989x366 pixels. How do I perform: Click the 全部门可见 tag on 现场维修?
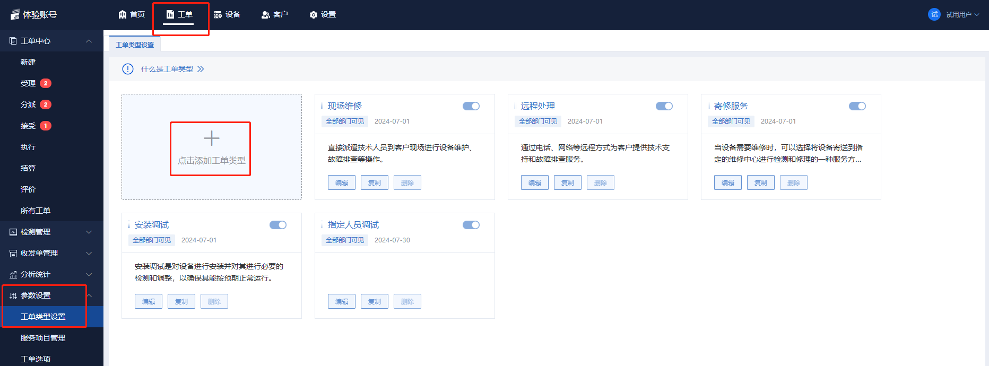point(345,121)
